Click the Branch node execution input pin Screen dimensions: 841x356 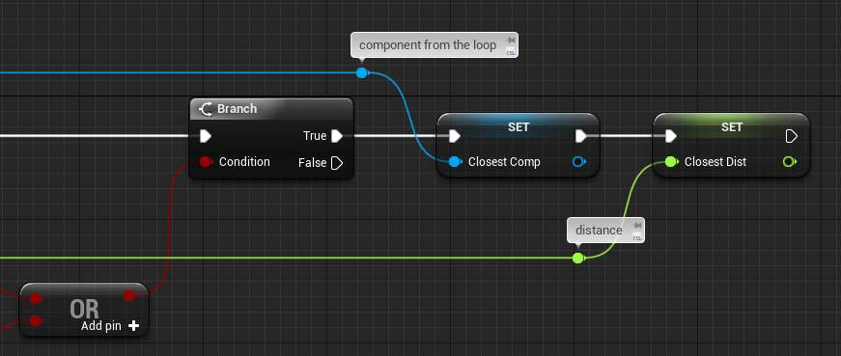pos(206,136)
